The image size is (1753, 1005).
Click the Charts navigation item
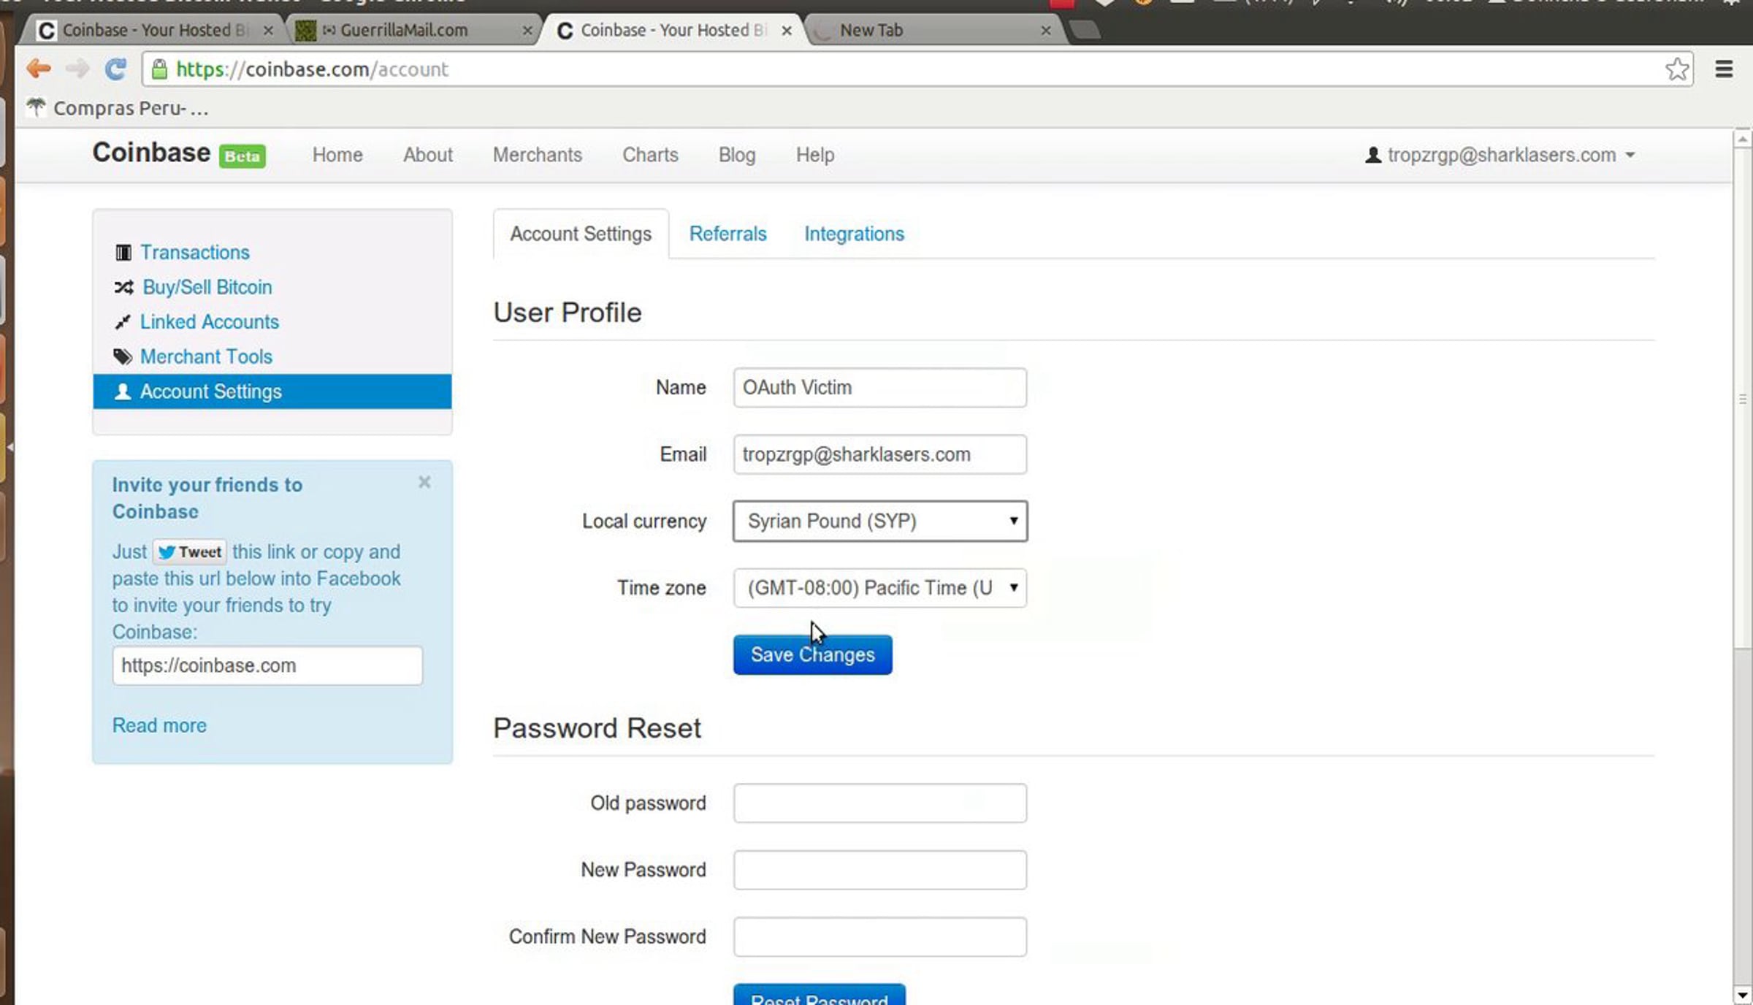pyautogui.click(x=649, y=155)
